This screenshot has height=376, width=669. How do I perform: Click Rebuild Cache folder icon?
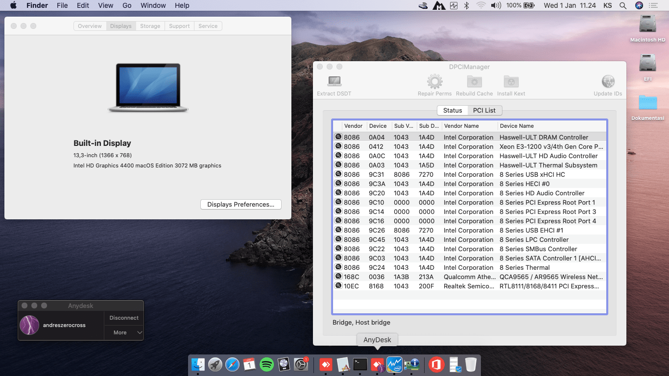(x=475, y=81)
